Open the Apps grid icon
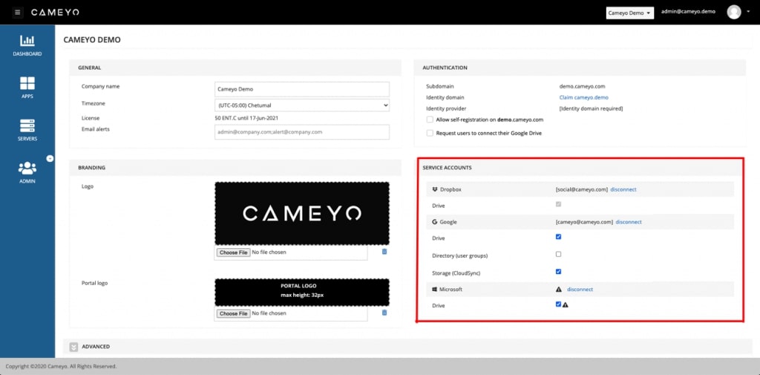760x375 pixels. tap(27, 83)
